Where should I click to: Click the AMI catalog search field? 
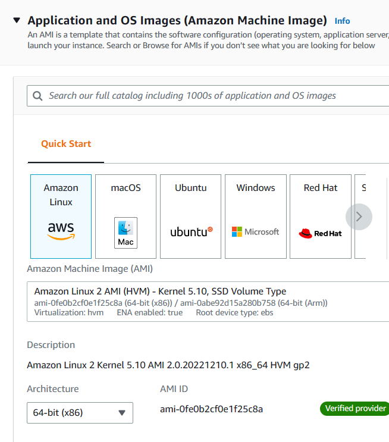click(208, 96)
